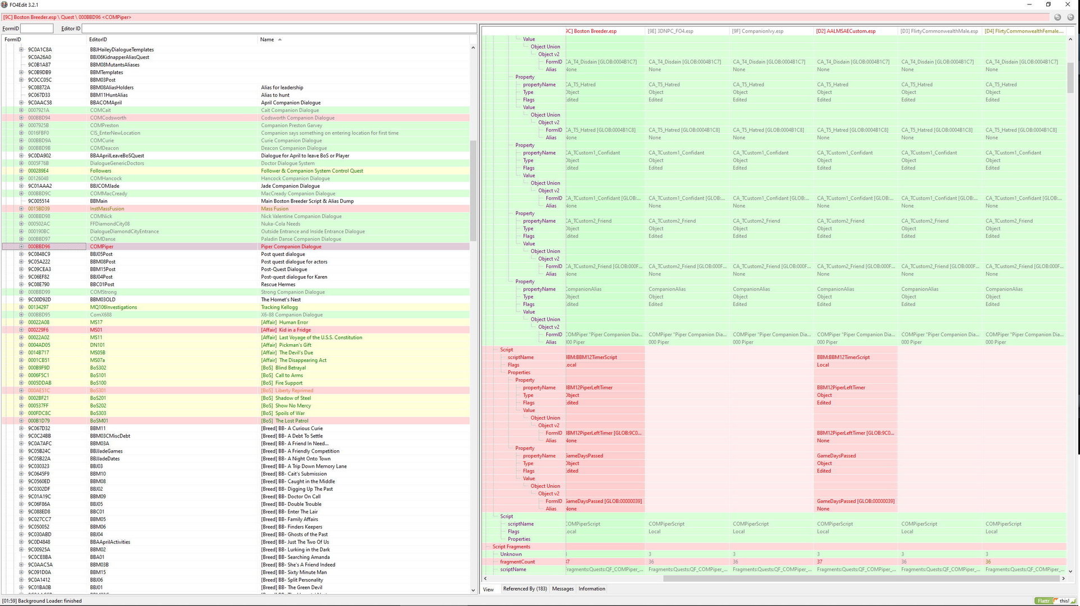Expand the COMPiper record node

tap(21, 247)
